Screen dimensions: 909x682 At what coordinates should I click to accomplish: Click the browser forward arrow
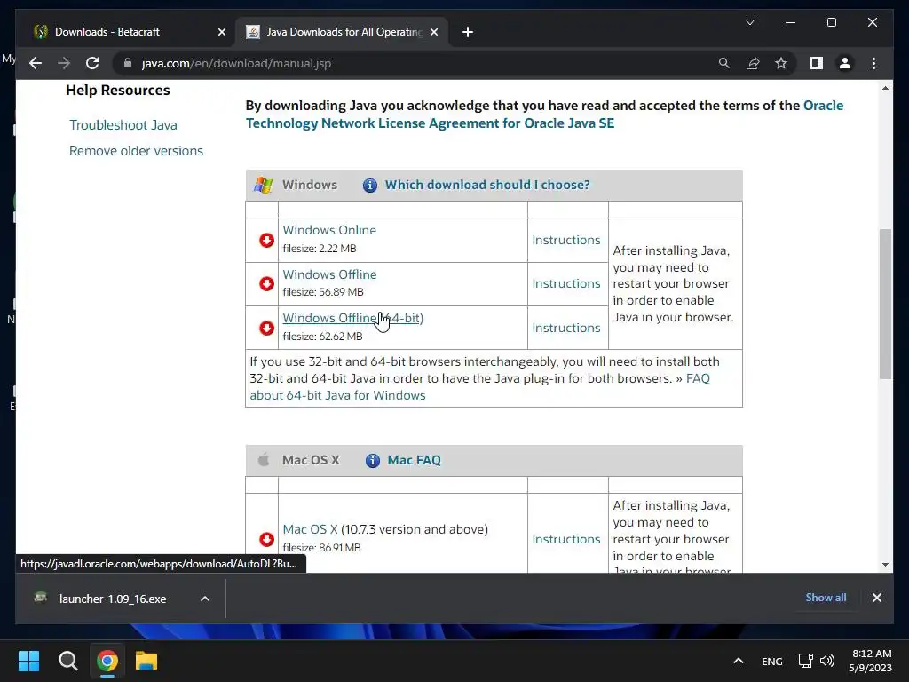coord(64,63)
